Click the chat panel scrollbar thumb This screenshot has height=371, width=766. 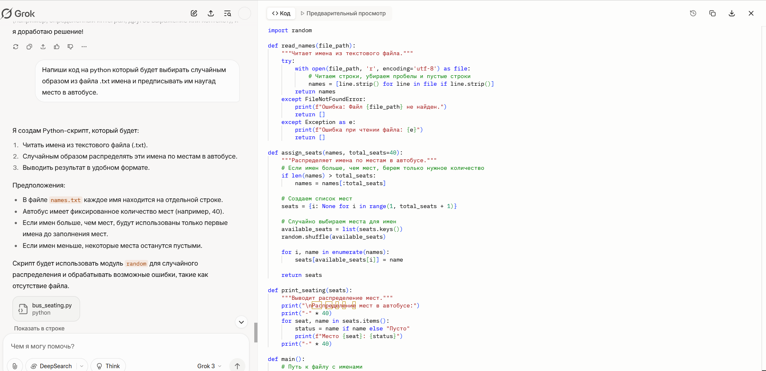(x=256, y=332)
